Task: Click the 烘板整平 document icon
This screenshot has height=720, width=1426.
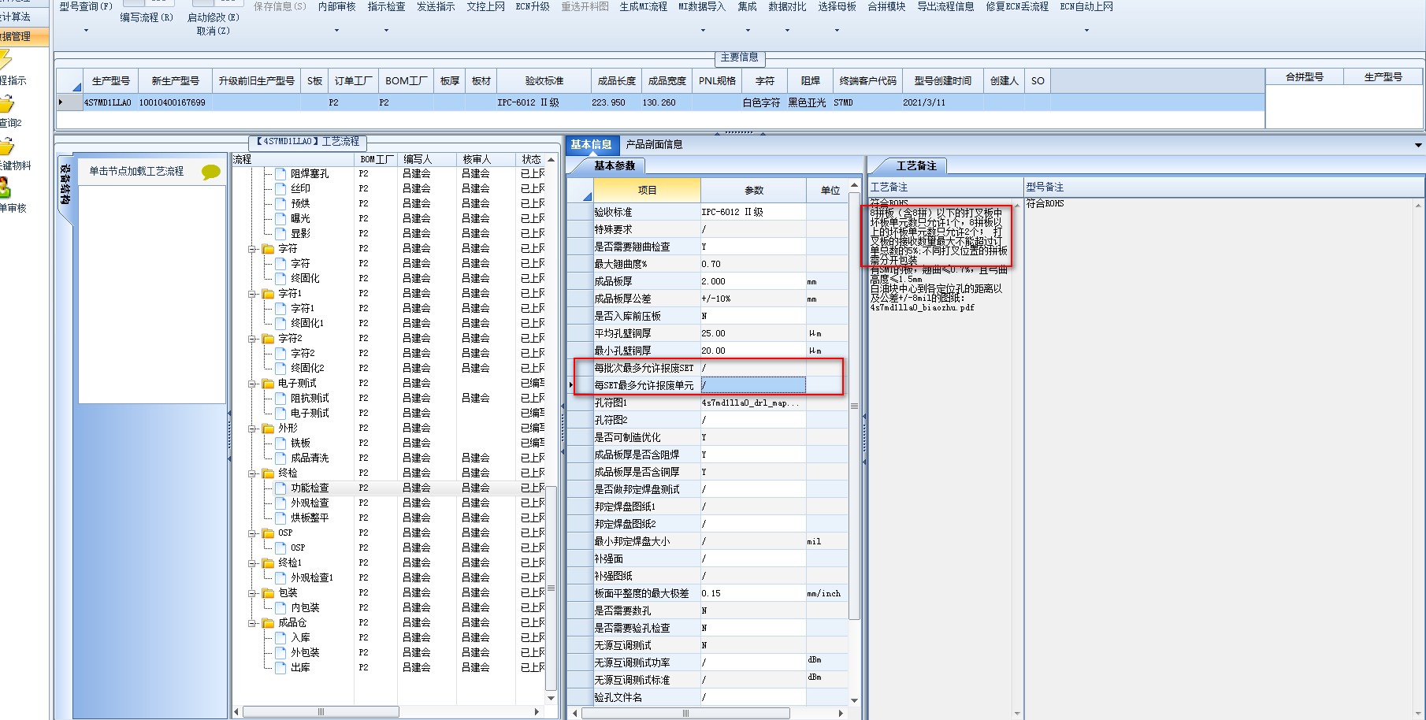Action: point(280,518)
